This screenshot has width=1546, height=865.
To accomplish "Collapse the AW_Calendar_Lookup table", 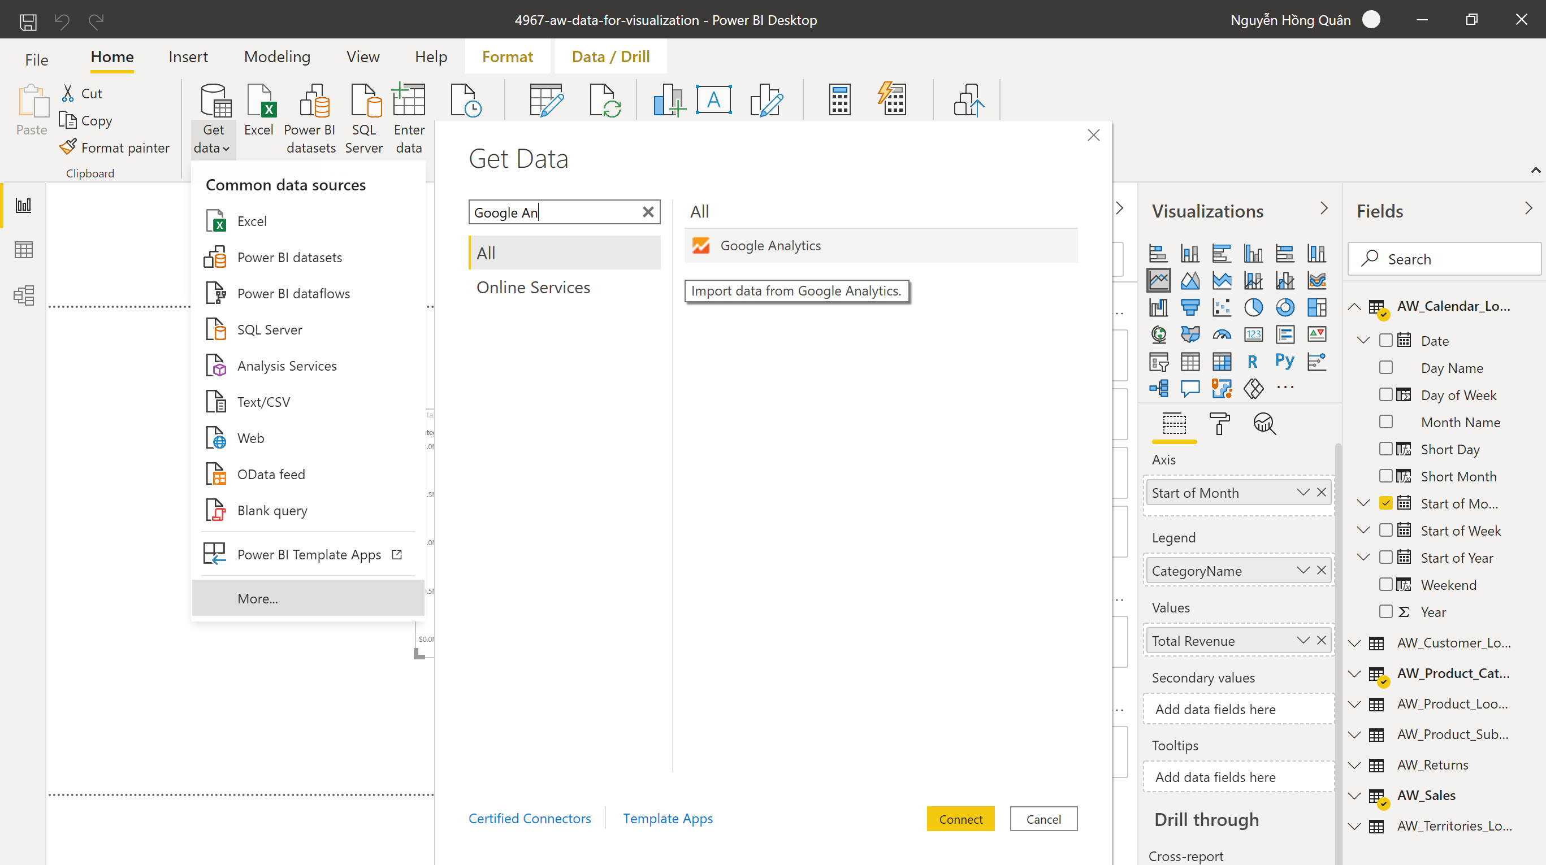I will coord(1354,306).
